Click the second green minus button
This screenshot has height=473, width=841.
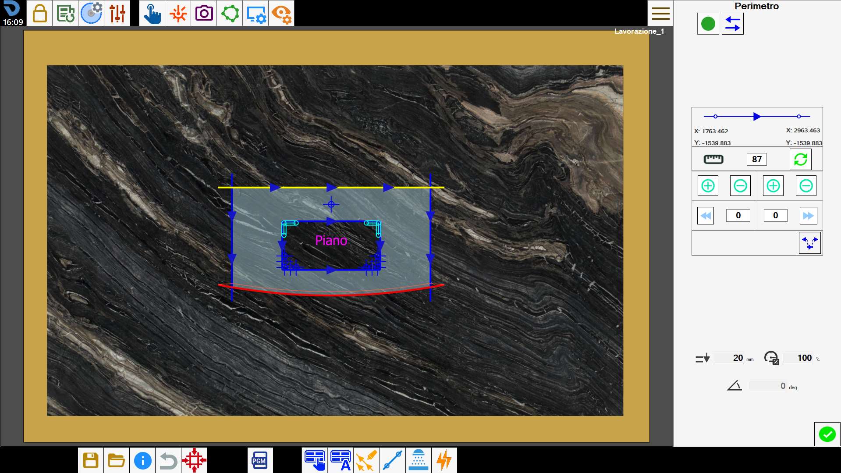[806, 186]
